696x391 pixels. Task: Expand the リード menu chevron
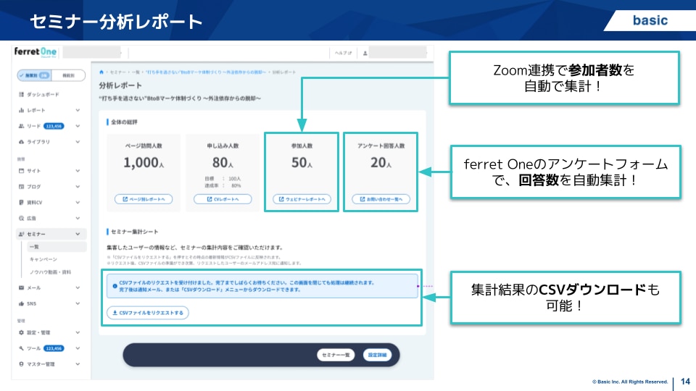(78, 126)
